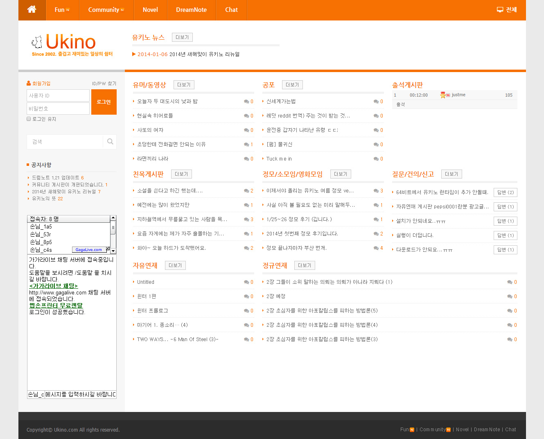The width and height of the screenshot is (544, 439).
Task: Expand 유머/동영상 section with 더보기
Action: (x=184, y=85)
